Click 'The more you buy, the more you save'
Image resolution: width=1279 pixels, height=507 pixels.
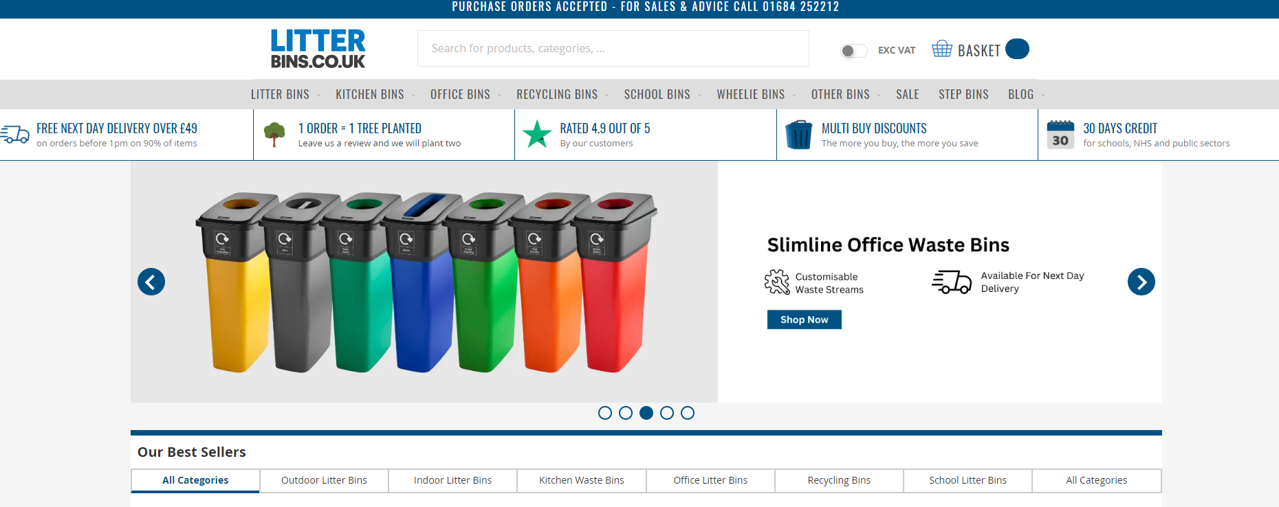[x=899, y=144]
